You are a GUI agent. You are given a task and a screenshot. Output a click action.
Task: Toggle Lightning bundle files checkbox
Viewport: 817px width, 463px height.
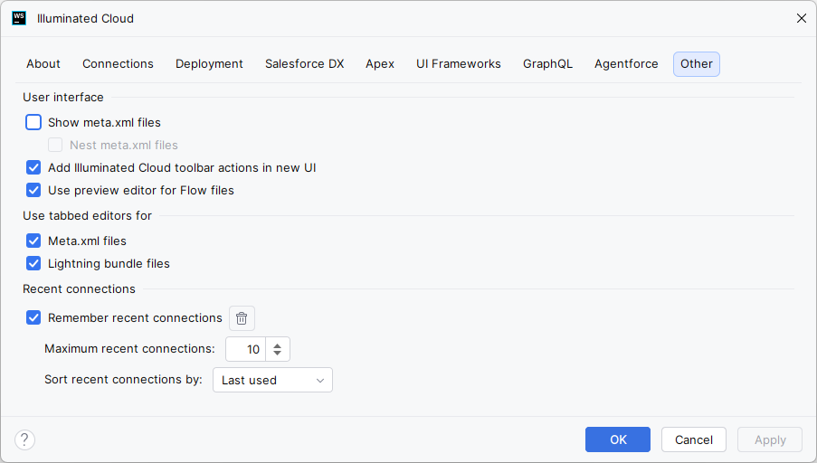[33, 263]
